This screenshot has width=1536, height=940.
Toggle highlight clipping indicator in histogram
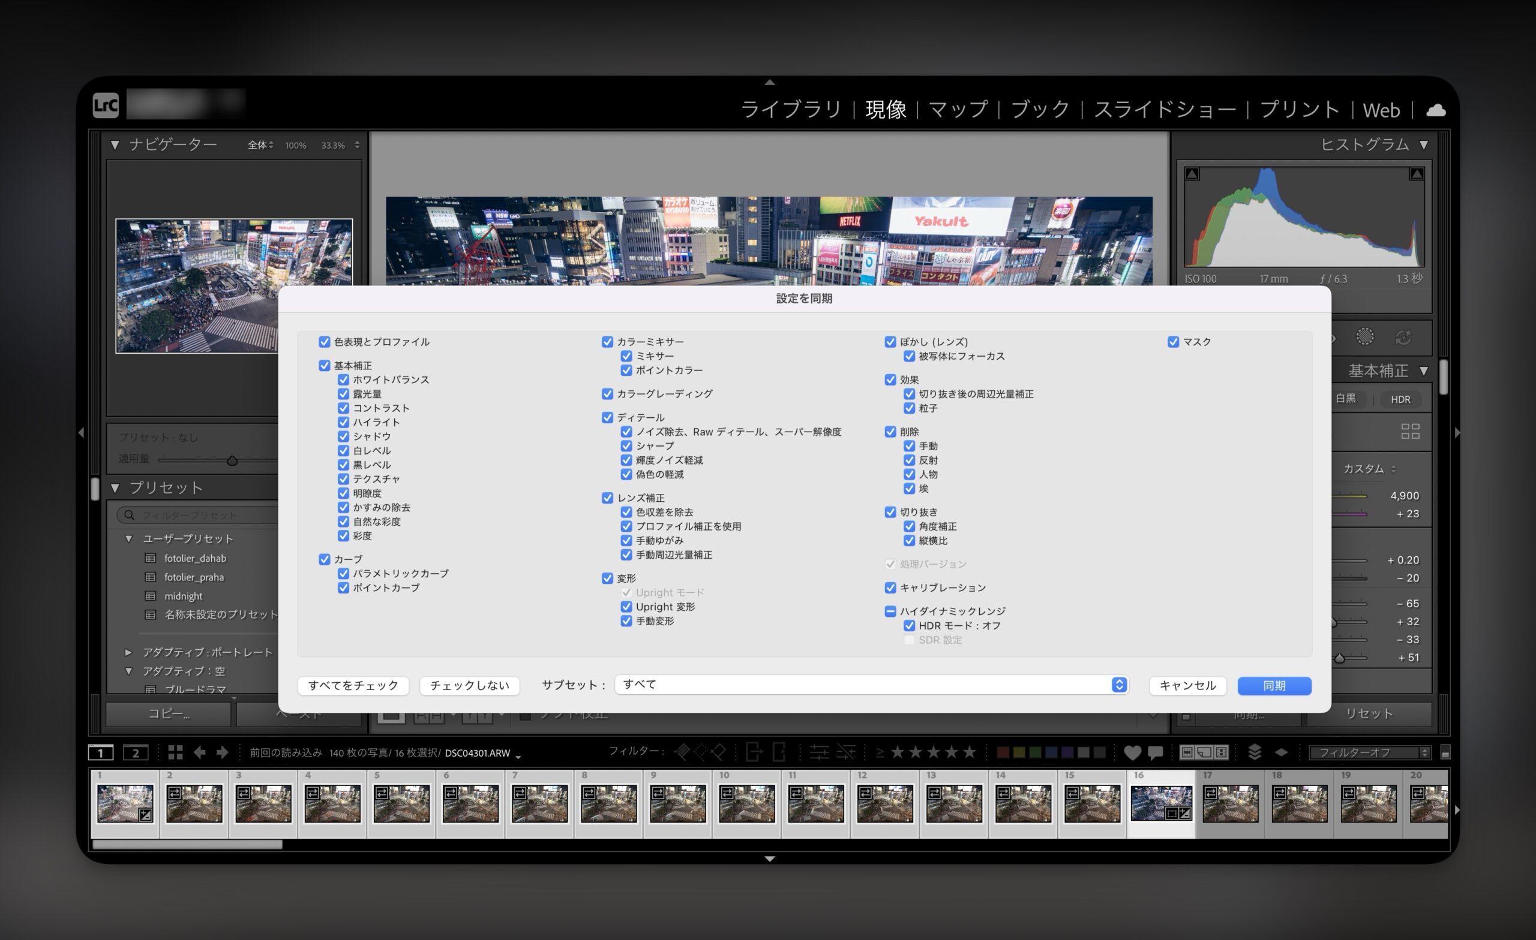click(1417, 174)
